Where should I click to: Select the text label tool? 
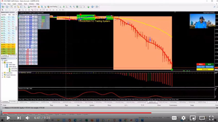tap(29, 10)
